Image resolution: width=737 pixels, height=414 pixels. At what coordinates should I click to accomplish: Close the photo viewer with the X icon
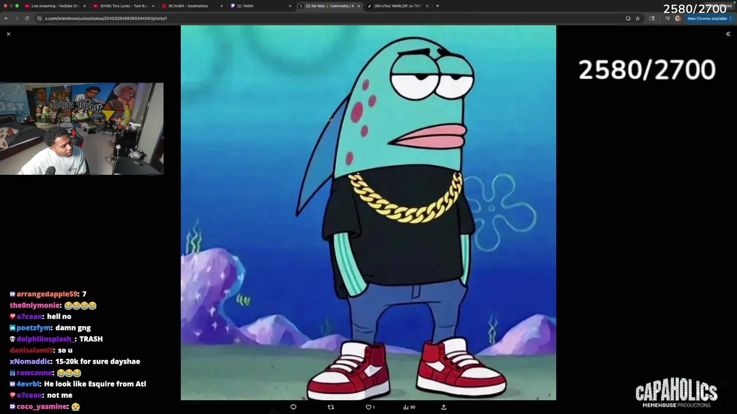[x=9, y=34]
